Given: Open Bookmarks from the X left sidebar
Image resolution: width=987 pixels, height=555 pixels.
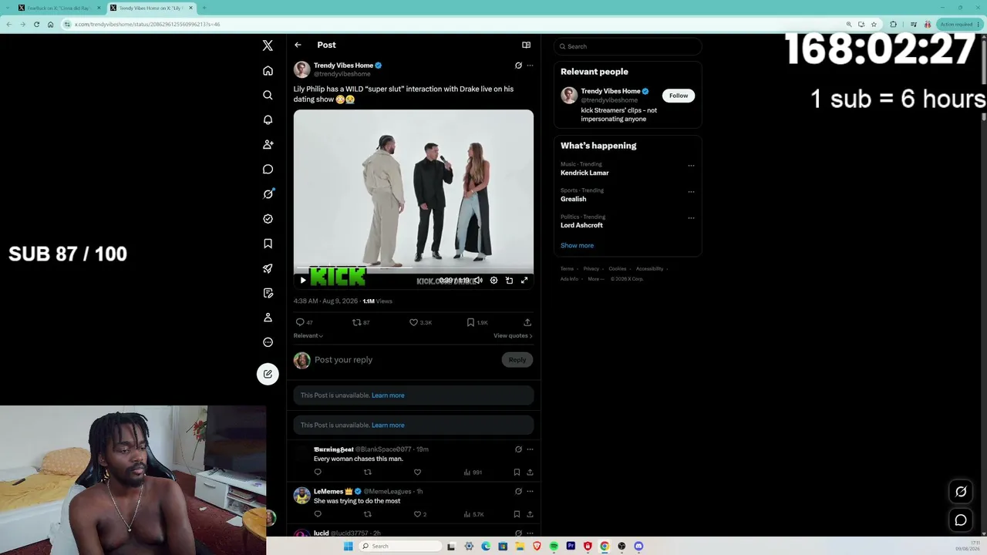Looking at the screenshot, I should click(268, 244).
